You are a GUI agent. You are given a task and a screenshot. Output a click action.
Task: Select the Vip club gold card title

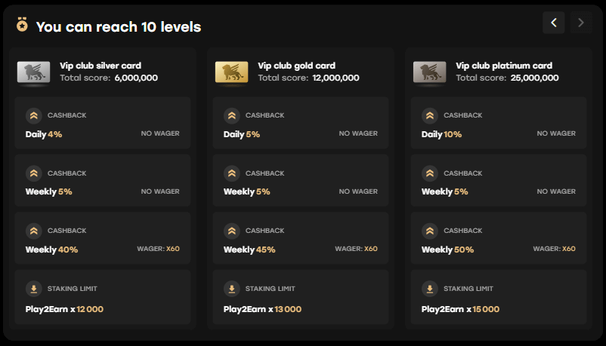[x=296, y=66]
